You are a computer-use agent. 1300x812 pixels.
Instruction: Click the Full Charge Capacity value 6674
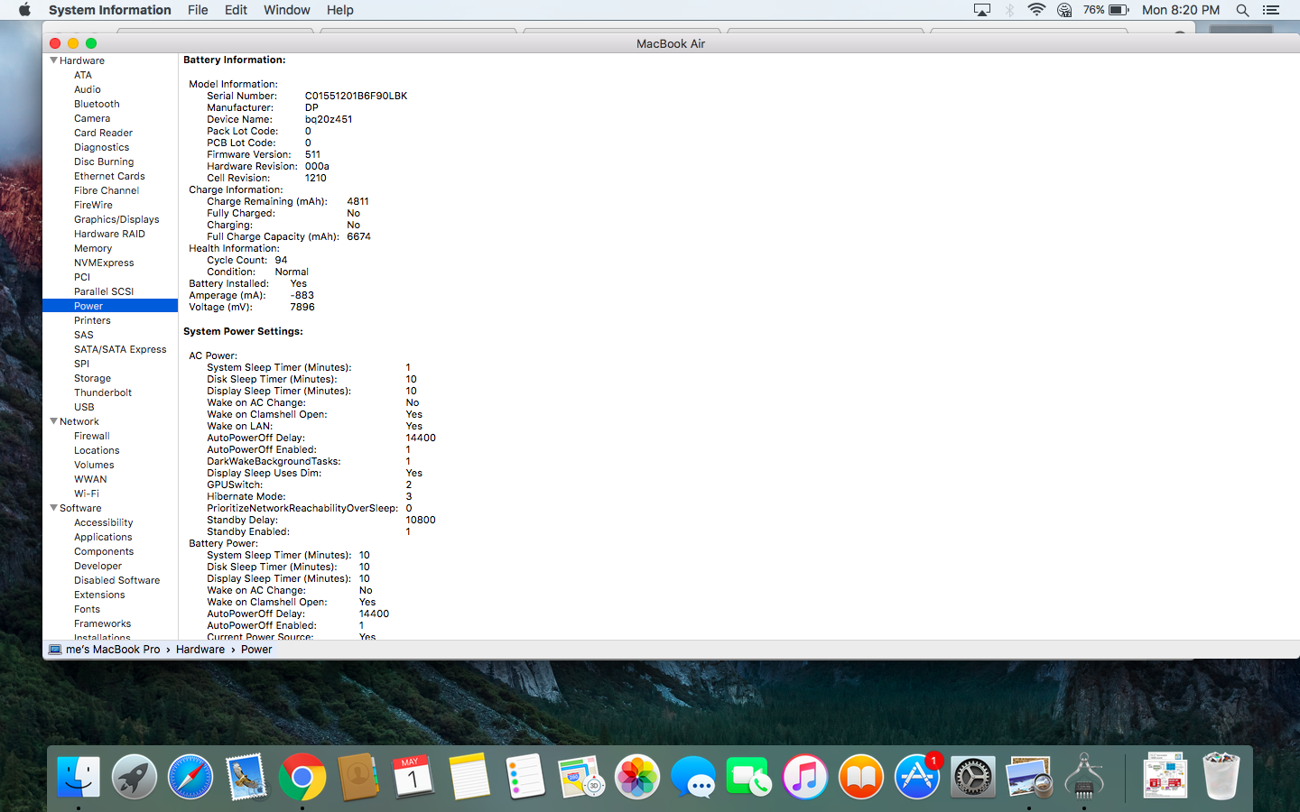coord(358,236)
